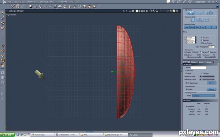This screenshot has height=137, width=220.
Task: Click the Convert button
Action: (x=212, y=83)
